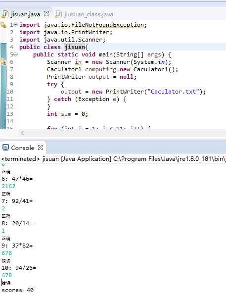
Task: Click 'null' keyword in line 8
Action: click(126, 77)
